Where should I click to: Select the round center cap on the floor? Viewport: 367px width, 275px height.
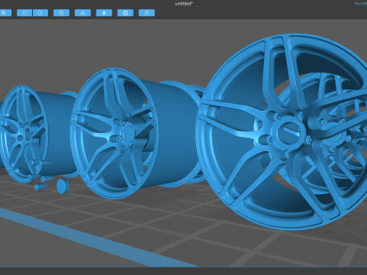coord(63,186)
